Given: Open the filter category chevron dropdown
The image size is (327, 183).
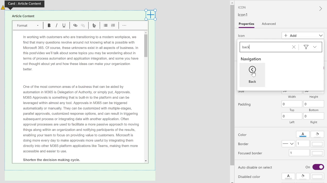Looking at the screenshot, I should [315, 47].
